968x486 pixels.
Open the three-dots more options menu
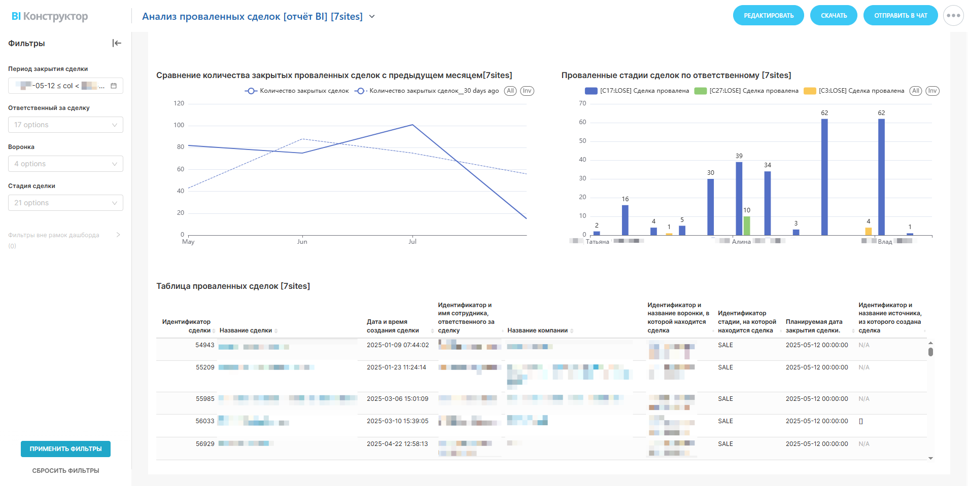click(x=953, y=16)
